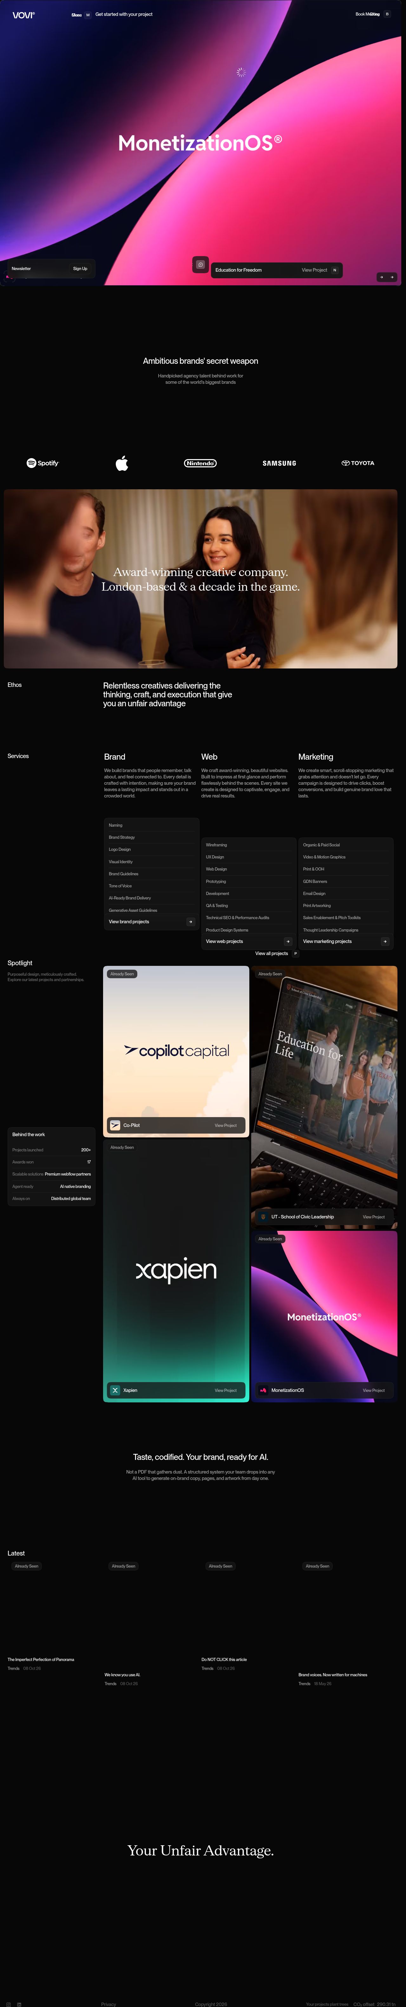Click the Samsung logo
406x2007 pixels.
point(279,463)
